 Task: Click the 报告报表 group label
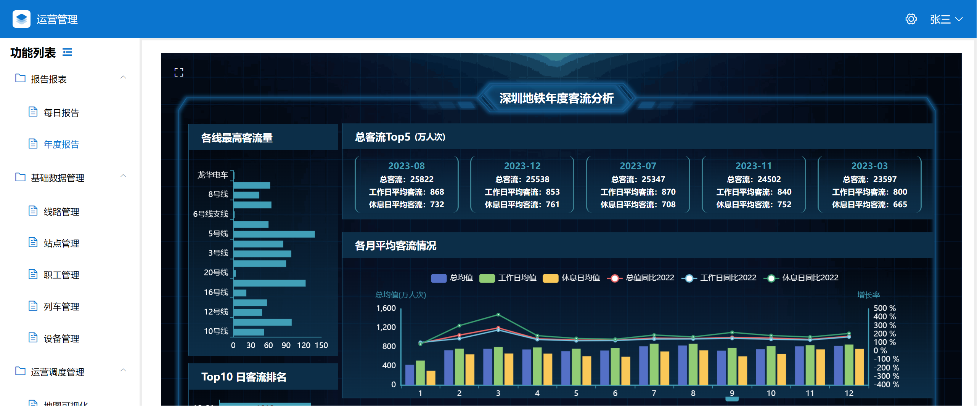[x=49, y=79]
